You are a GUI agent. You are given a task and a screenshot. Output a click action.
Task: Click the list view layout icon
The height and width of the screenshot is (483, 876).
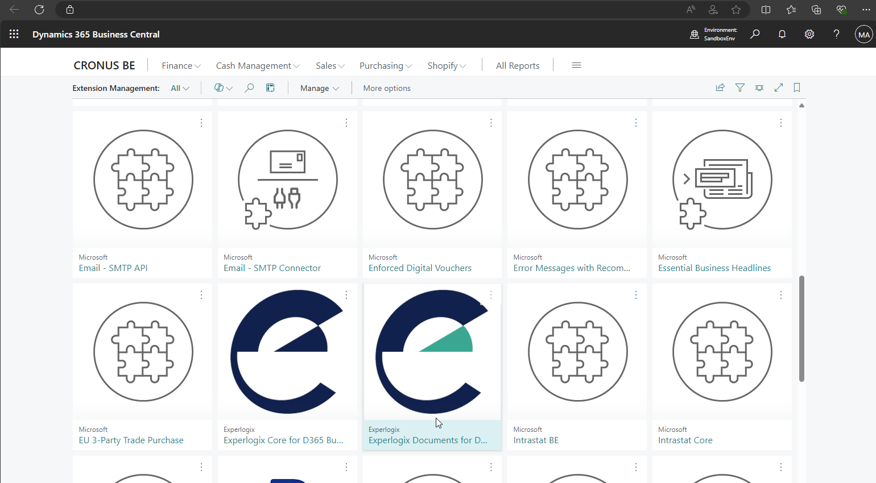point(270,88)
